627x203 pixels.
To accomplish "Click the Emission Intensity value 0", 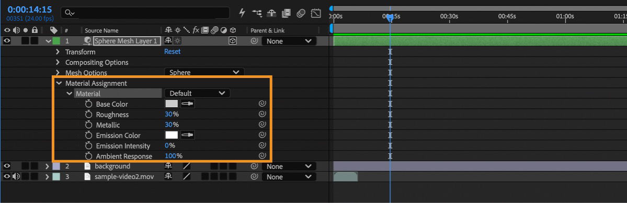I will pyautogui.click(x=167, y=146).
